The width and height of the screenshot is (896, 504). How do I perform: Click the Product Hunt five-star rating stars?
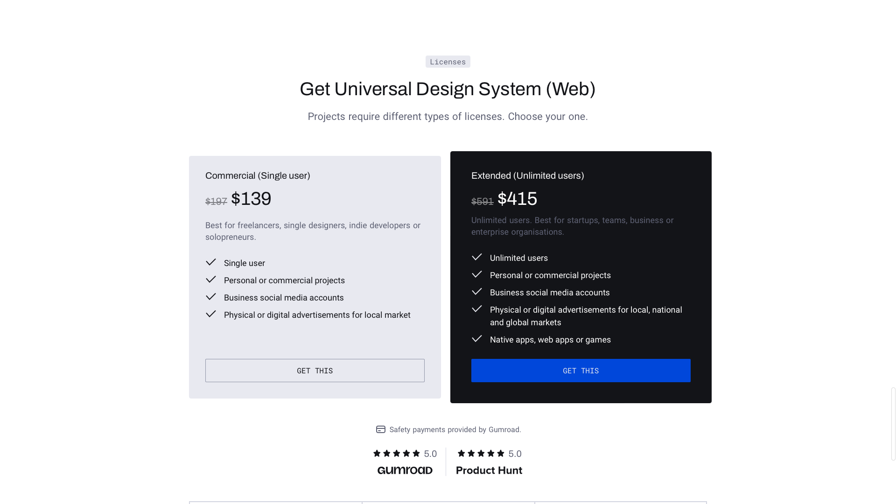pyautogui.click(x=481, y=454)
